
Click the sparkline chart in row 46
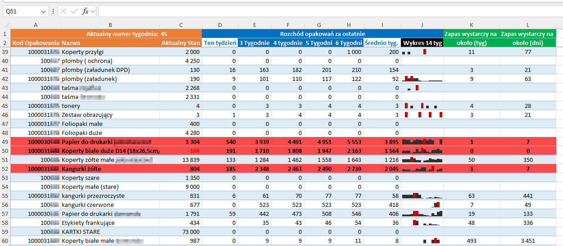[x=422, y=115]
